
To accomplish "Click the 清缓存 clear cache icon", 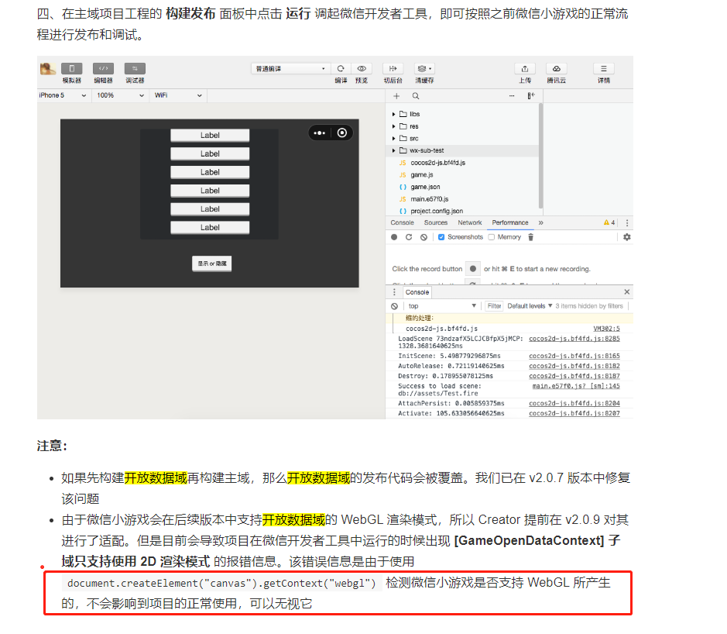I will point(424,69).
